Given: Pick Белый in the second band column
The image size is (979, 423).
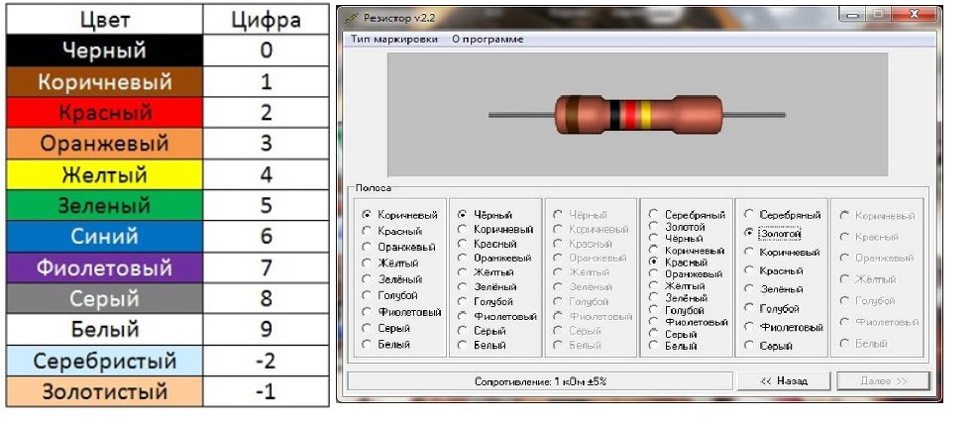Looking at the screenshot, I should (x=463, y=346).
